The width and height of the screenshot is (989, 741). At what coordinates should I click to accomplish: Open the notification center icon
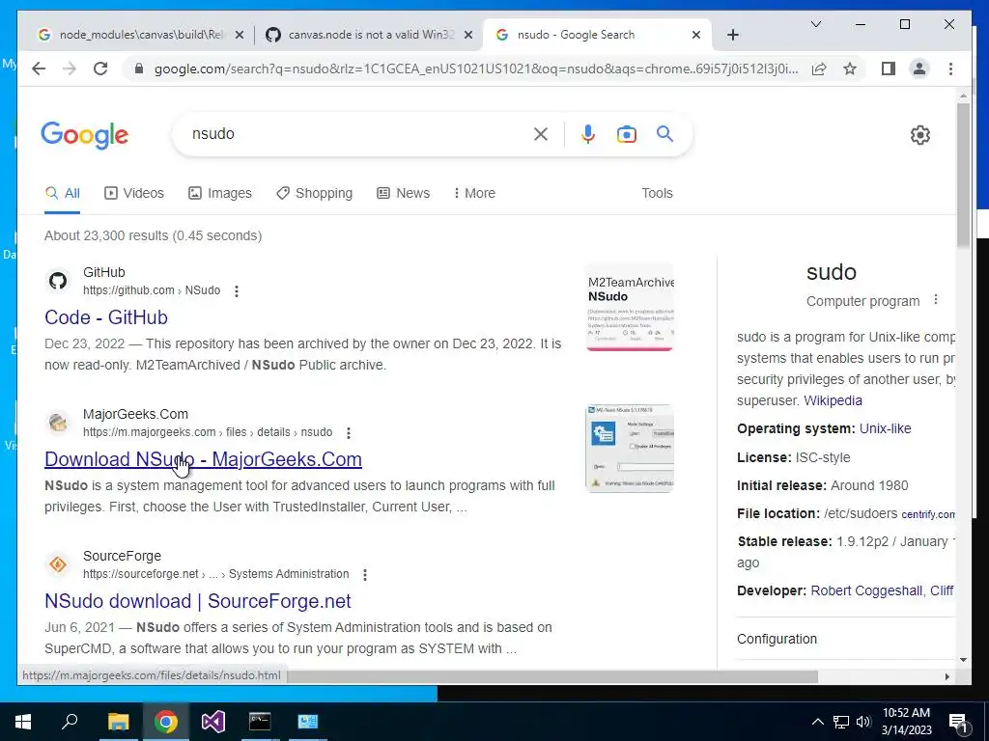pos(959,722)
